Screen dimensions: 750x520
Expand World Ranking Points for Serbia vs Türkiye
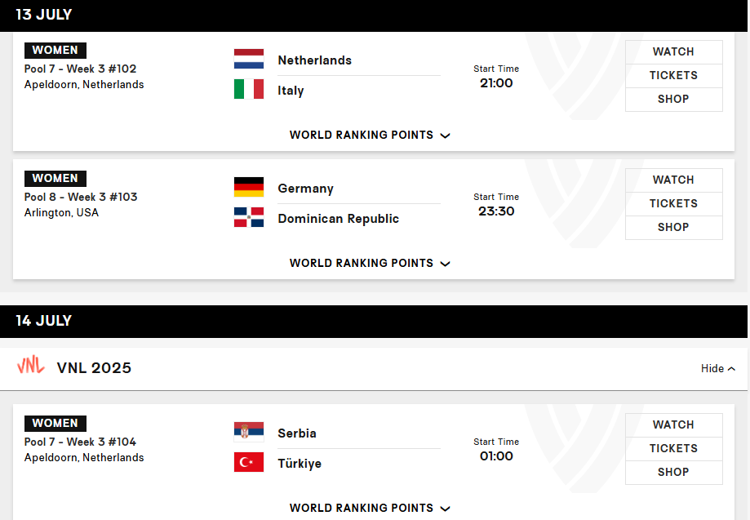click(370, 508)
